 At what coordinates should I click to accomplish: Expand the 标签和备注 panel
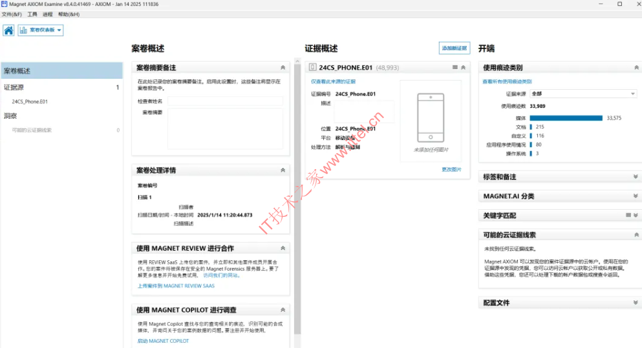636,177
